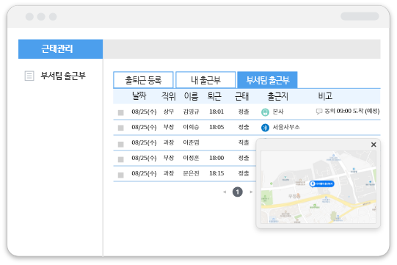Image resolution: width=397 pixels, height=265 pixels.
Task: Click the 근태 column header
Action: pos(241,96)
